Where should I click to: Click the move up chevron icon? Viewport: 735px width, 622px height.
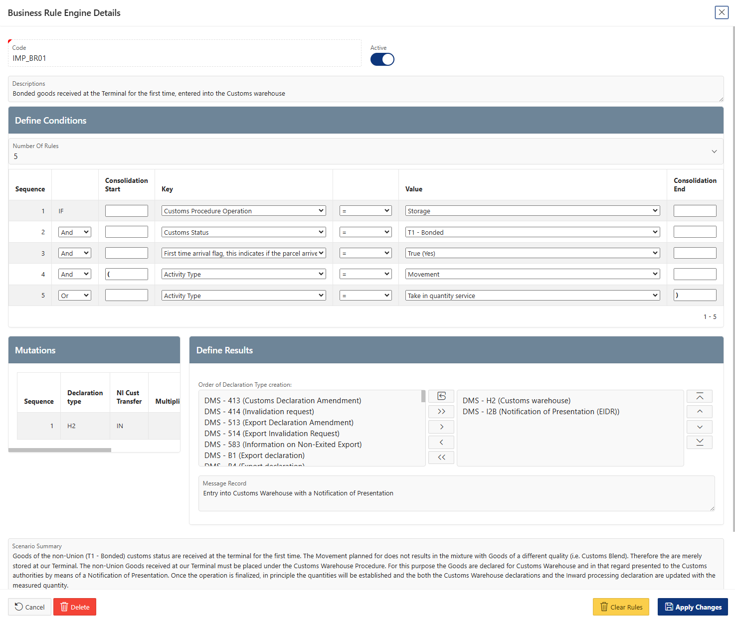click(x=700, y=412)
